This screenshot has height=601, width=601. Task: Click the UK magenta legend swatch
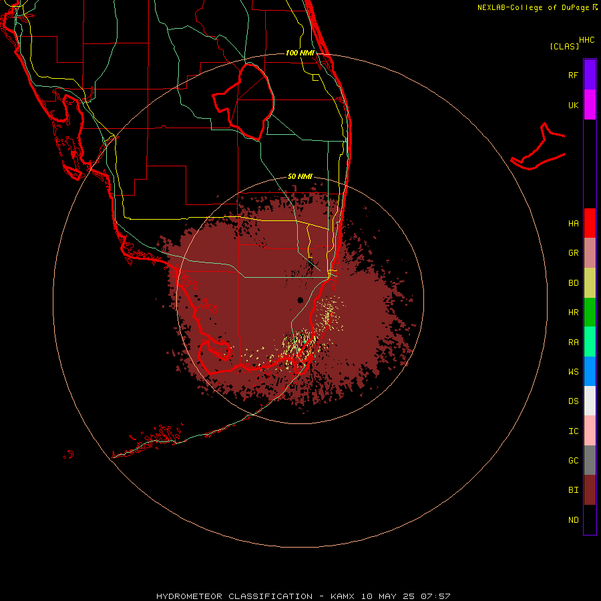(590, 105)
